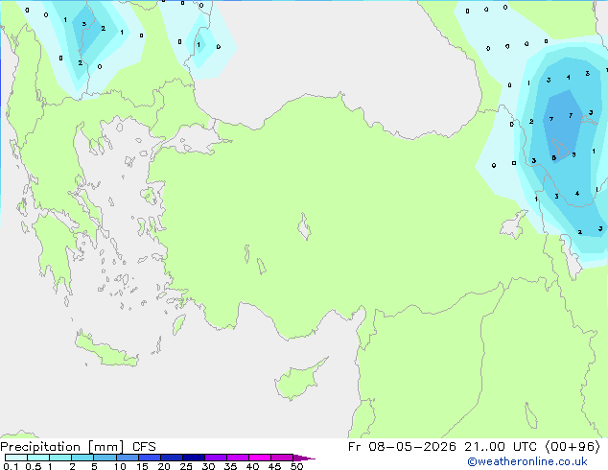The height and width of the screenshot is (470, 608).
Task: Select the 10 mm legend color swatch
Action: pyautogui.click(x=127, y=458)
